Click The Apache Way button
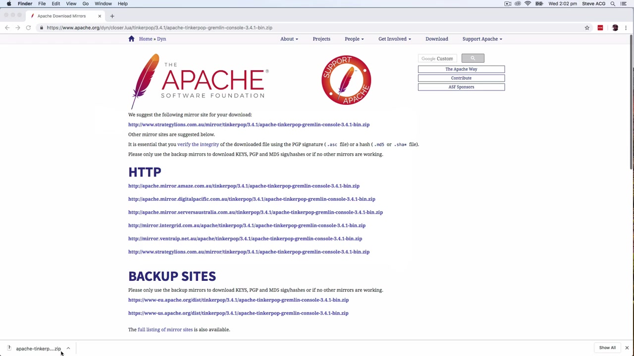The image size is (634, 356). tap(461, 69)
